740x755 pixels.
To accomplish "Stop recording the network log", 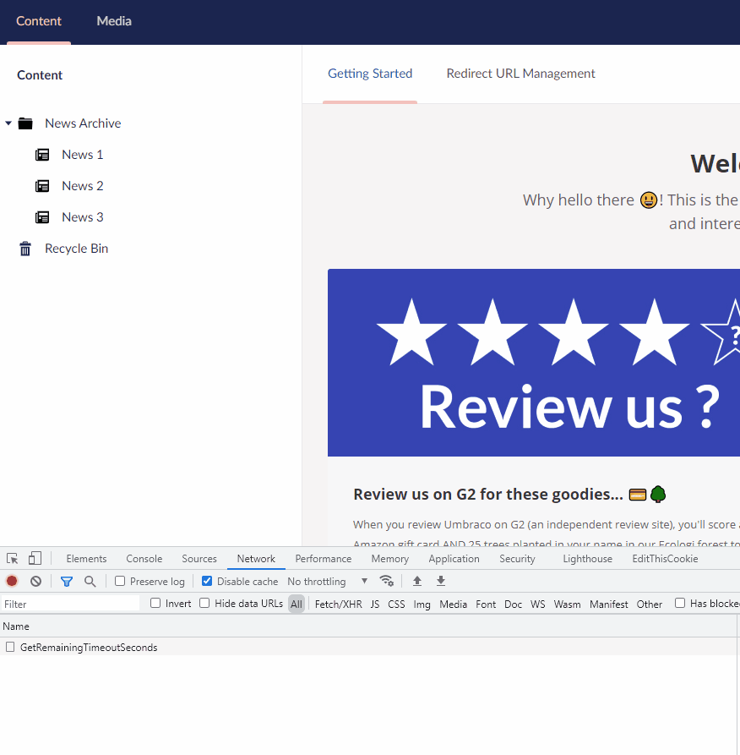I will (x=11, y=581).
